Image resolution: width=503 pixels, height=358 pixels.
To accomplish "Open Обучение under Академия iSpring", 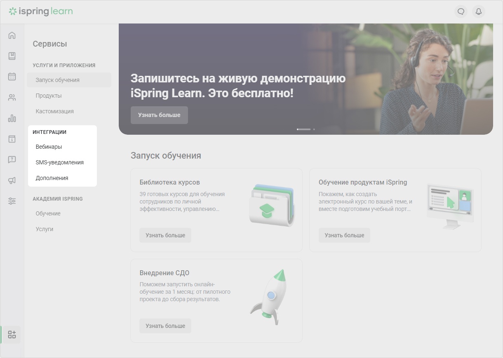I will 48,213.
